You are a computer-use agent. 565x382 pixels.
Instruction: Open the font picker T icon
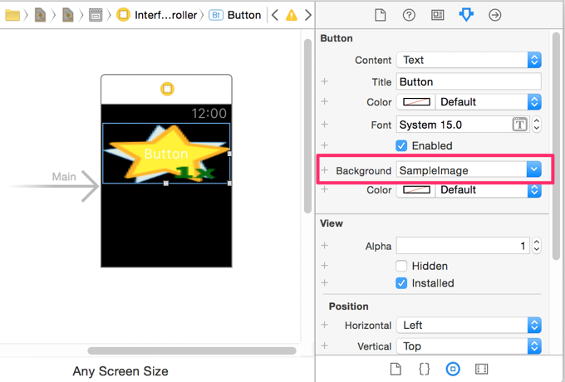pyautogui.click(x=519, y=125)
